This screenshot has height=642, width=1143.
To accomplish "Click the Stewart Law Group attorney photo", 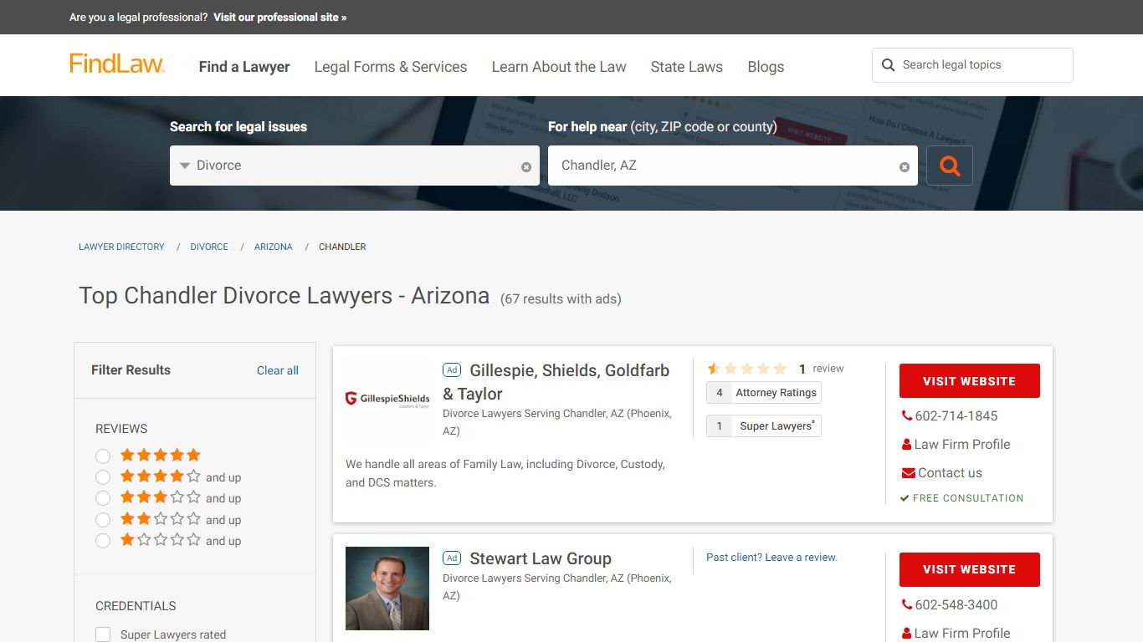I will tap(387, 588).
